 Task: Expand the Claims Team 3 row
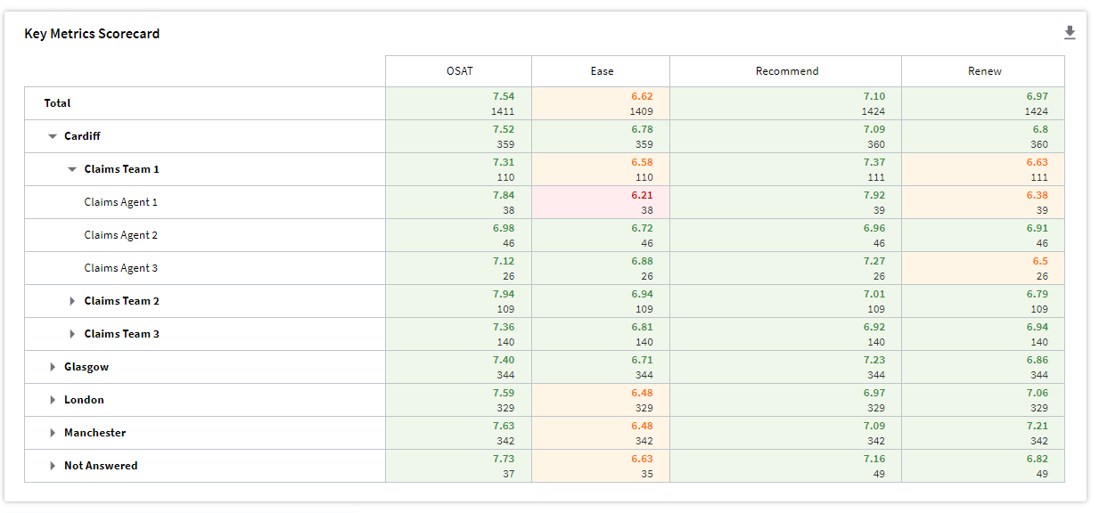click(72, 334)
